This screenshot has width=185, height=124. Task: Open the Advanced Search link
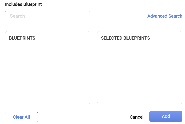[x=165, y=16]
